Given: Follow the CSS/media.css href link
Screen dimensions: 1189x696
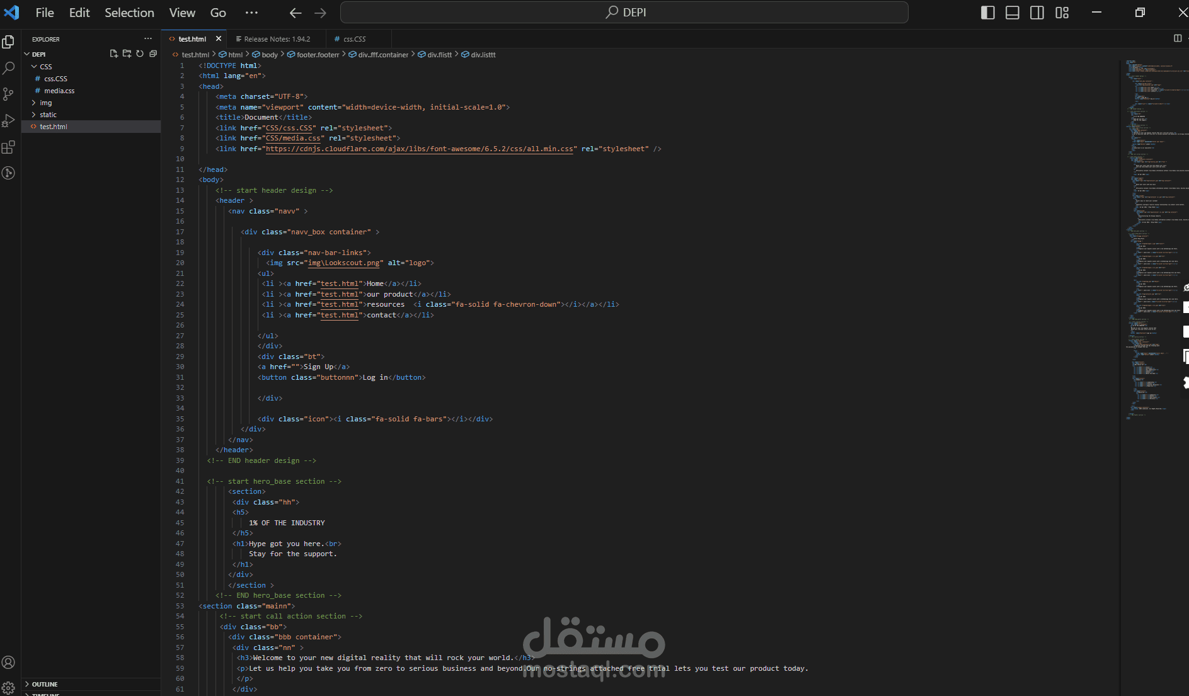Looking at the screenshot, I should (293, 138).
